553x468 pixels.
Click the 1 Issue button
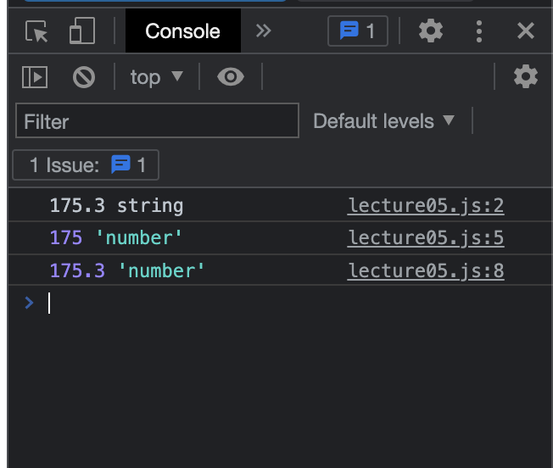tap(86, 165)
